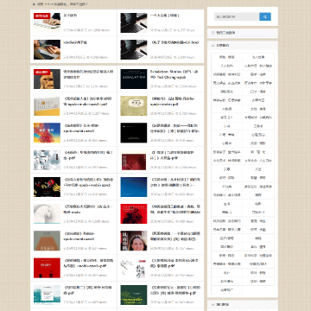Click the colorful red tree book cover
Viewport: 311px width, 311px height.
[47, 133]
